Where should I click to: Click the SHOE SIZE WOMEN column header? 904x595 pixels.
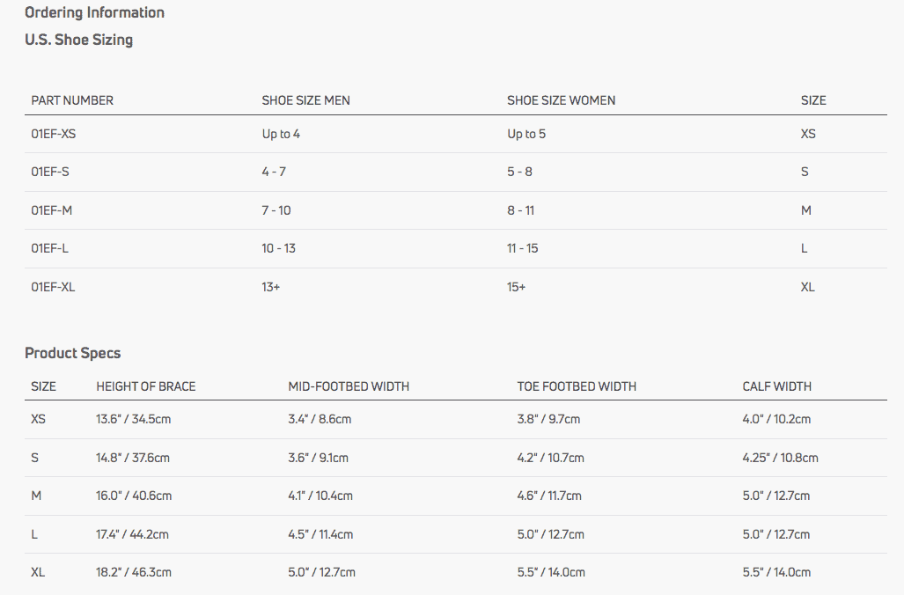pos(561,100)
